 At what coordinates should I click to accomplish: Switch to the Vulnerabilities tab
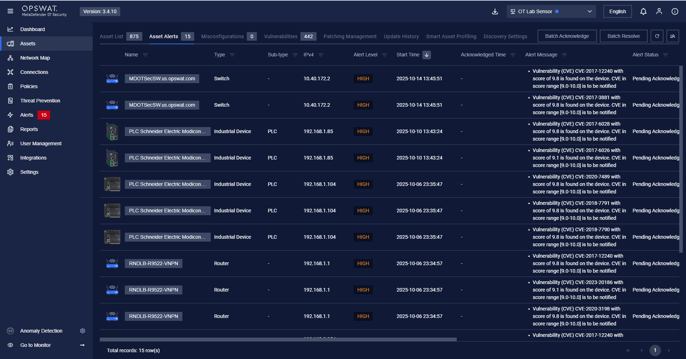[x=281, y=36]
